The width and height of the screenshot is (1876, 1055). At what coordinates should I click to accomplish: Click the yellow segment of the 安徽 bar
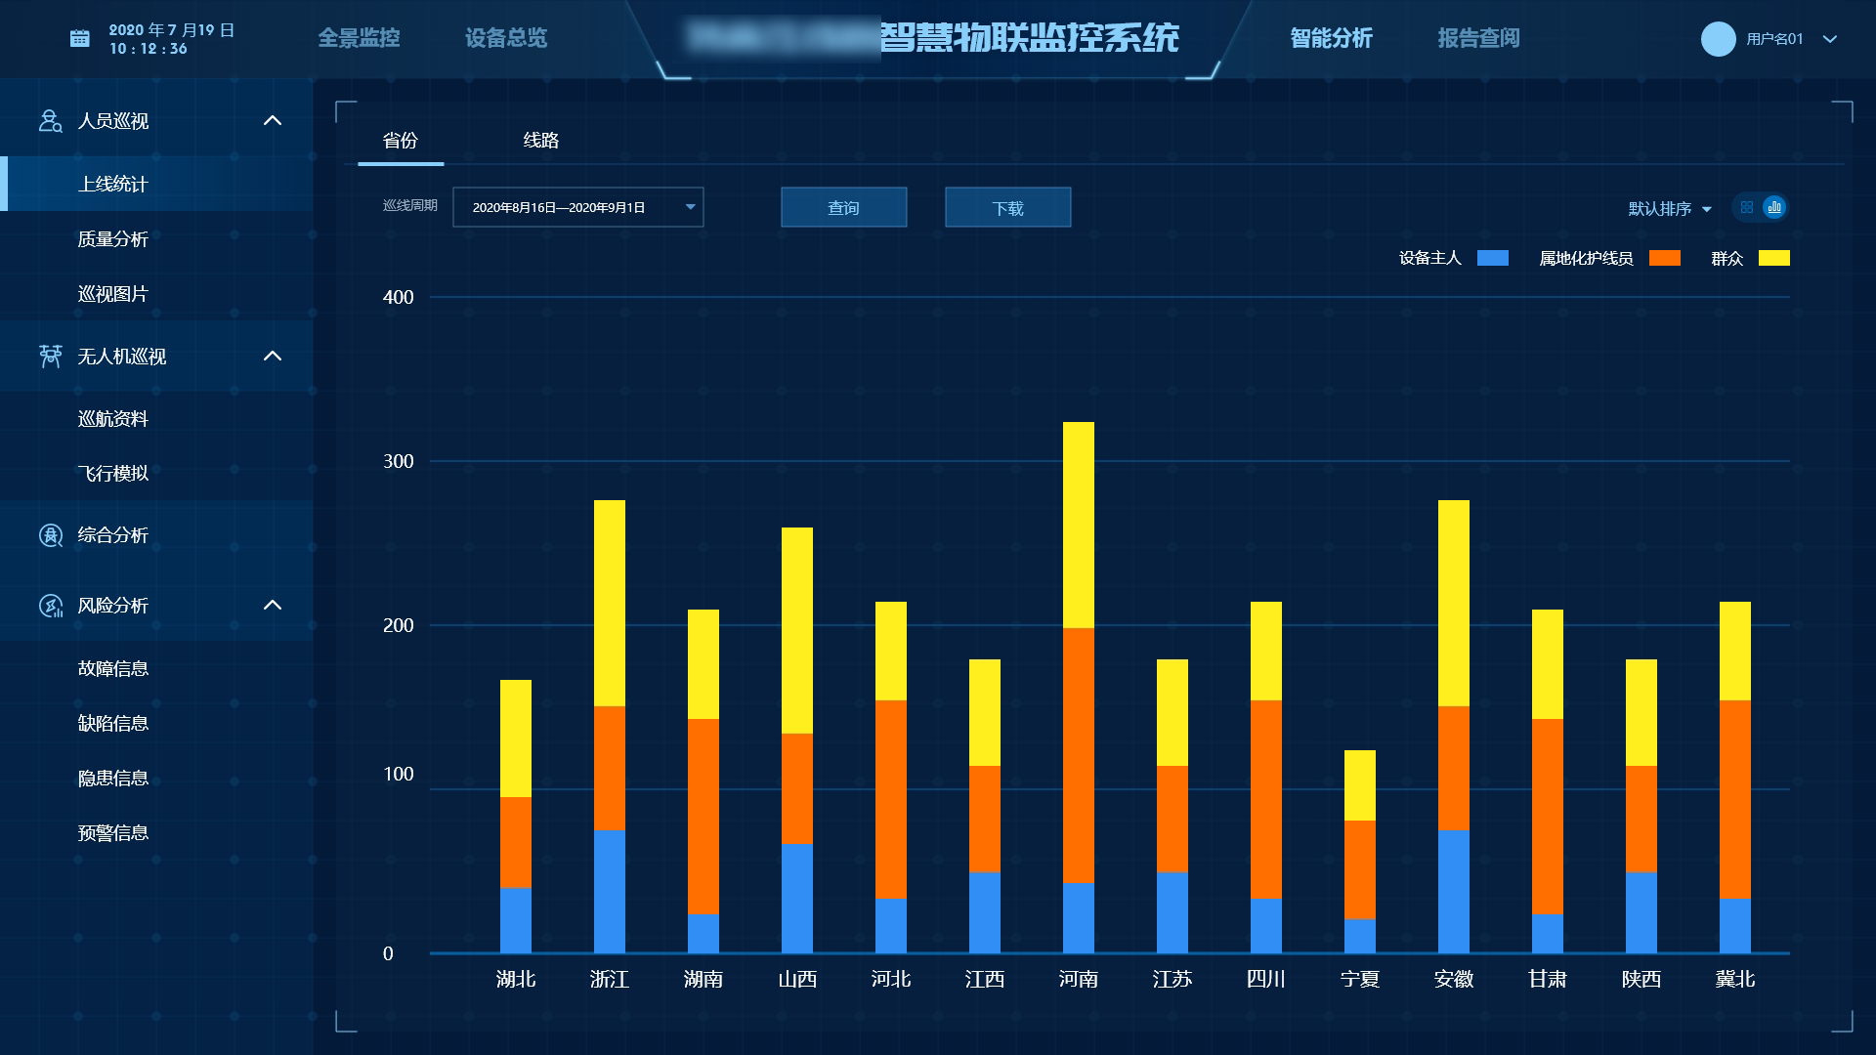click(1454, 603)
